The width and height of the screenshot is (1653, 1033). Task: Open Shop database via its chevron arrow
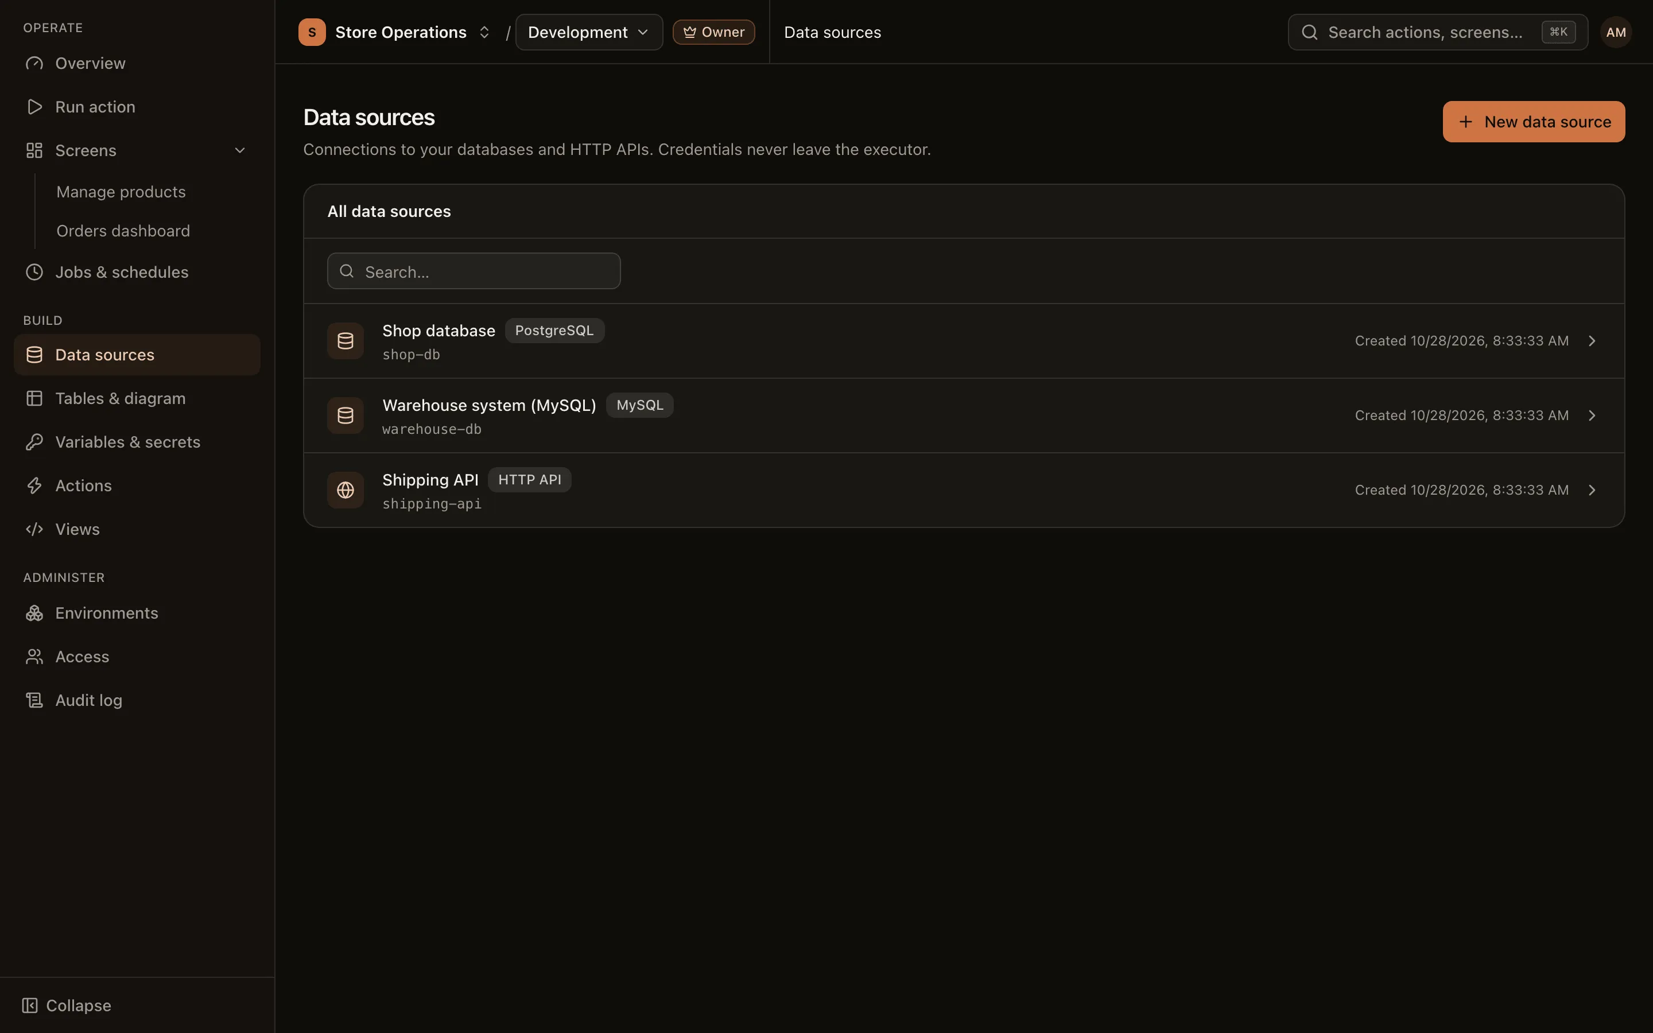pyautogui.click(x=1592, y=341)
